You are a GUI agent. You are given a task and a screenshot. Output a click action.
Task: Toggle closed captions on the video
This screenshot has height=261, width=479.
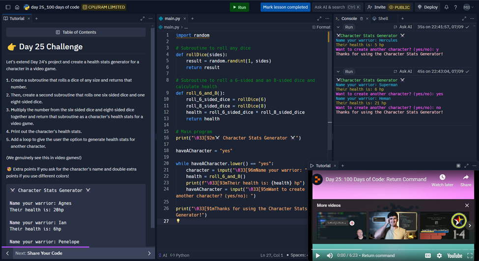point(428,256)
